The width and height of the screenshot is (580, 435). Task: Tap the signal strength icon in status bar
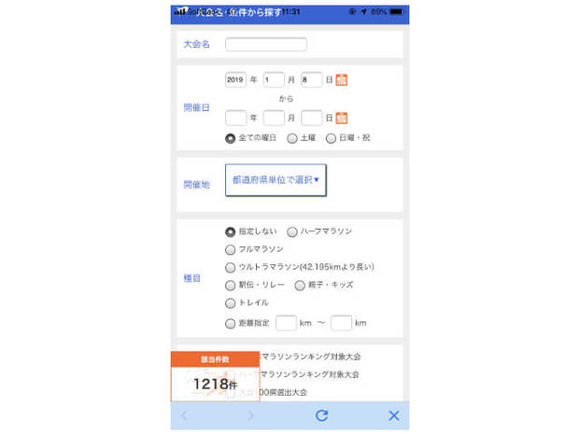pos(180,11)
